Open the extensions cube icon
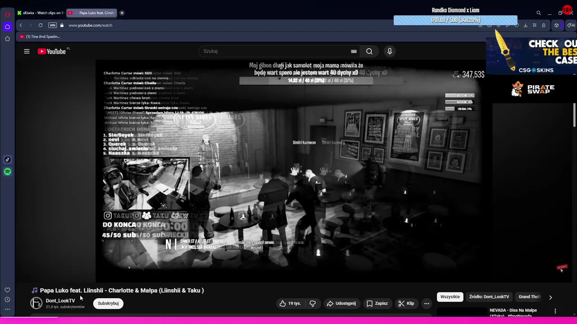This screenshot has height=324, width=577. pyautogui.click(x=556, y=25)
